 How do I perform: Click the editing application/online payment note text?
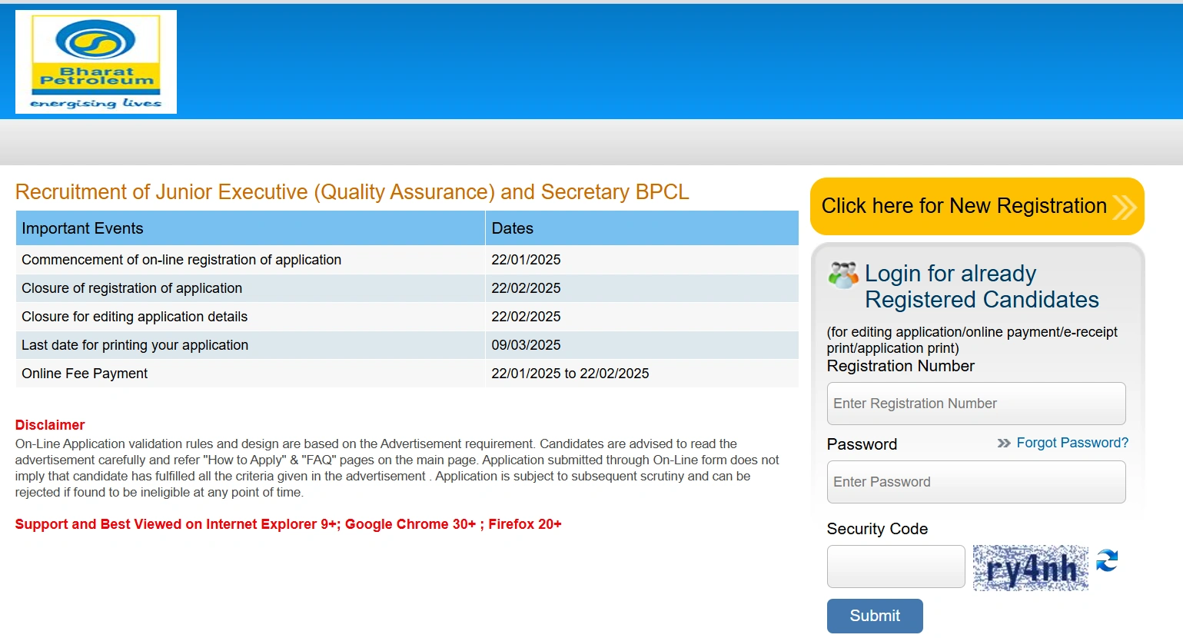coord(972,340)
